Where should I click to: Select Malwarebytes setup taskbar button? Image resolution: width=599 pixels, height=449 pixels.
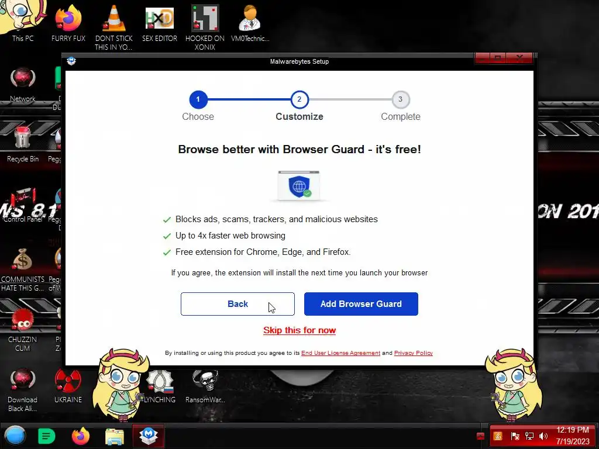[149, 436]
